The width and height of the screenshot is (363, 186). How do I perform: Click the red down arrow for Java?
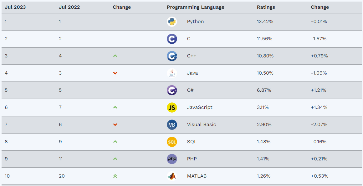pos(115,73)
